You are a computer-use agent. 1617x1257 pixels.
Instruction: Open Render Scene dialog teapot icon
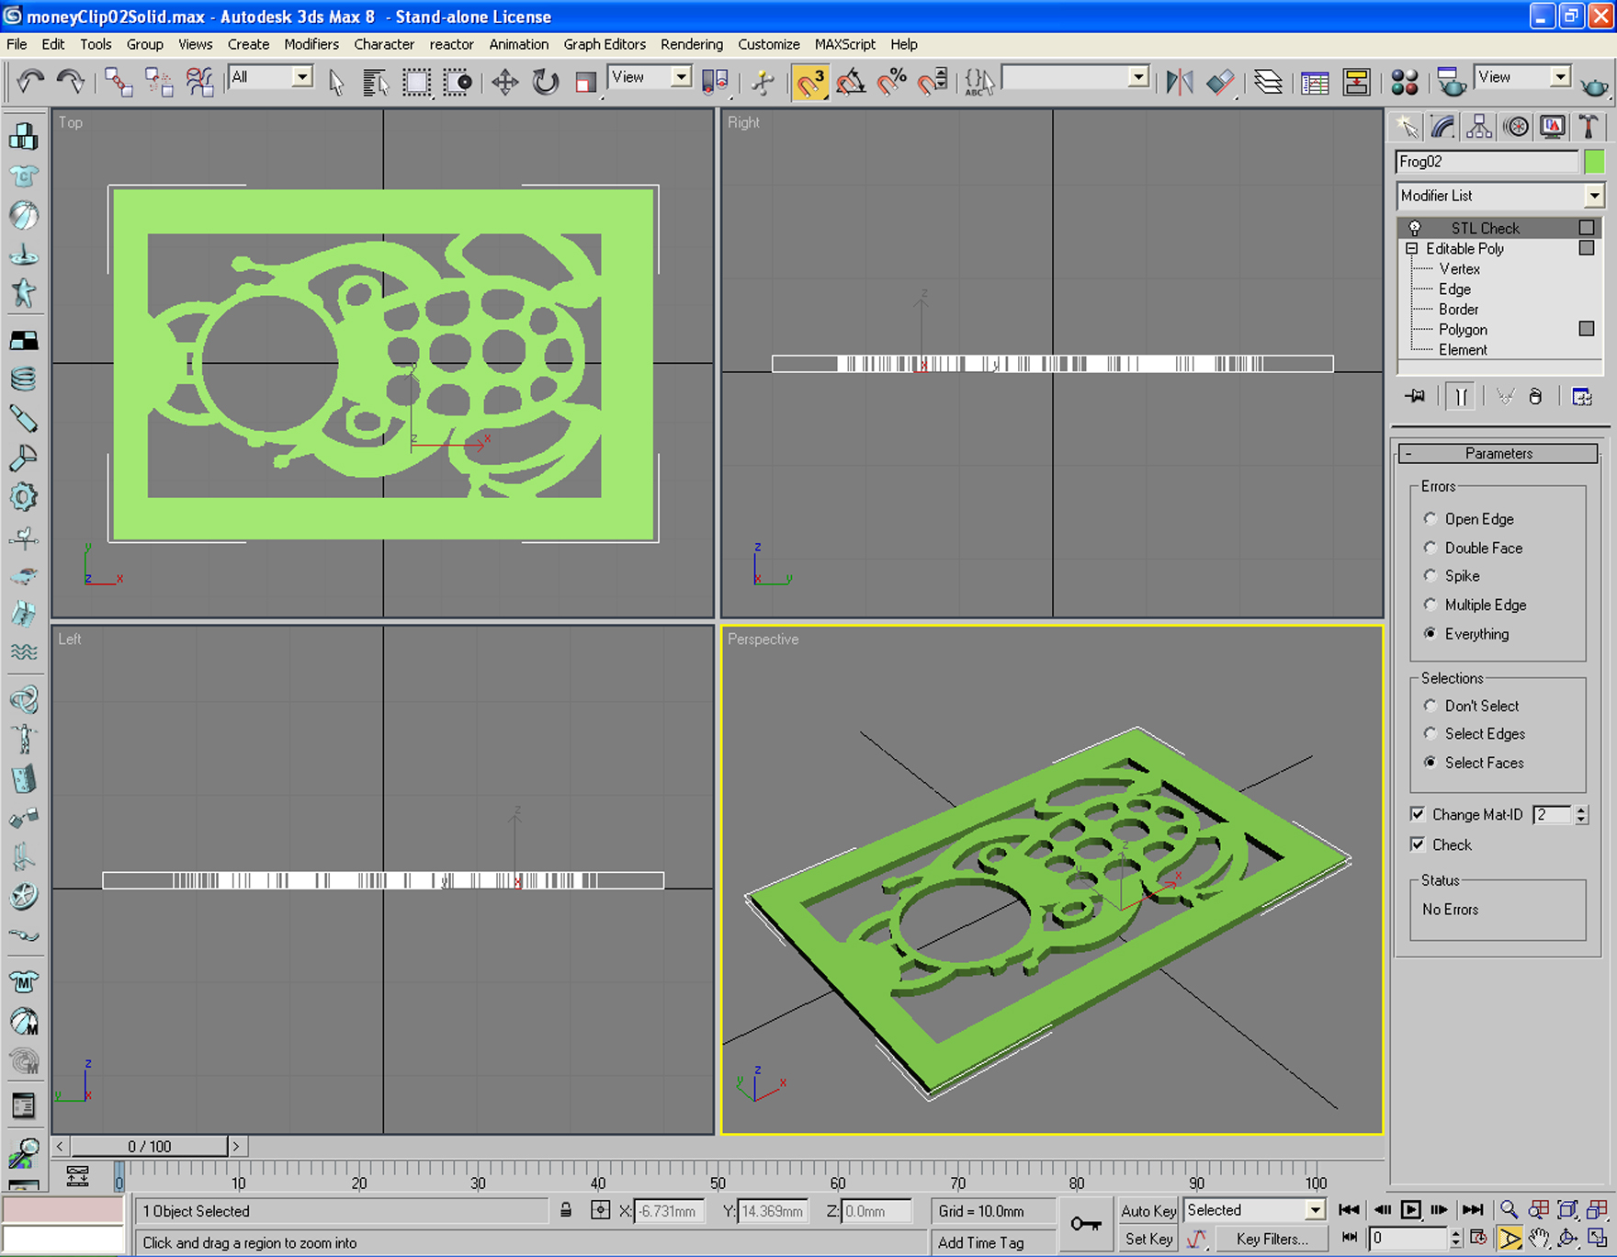point(1451,82)
